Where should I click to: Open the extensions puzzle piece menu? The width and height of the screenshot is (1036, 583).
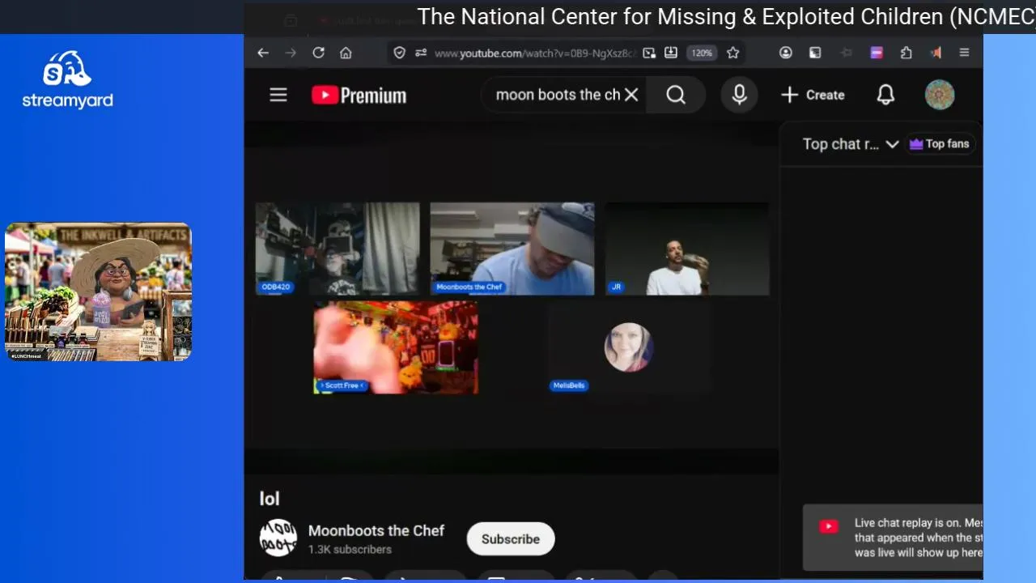[x=906, y=53]
